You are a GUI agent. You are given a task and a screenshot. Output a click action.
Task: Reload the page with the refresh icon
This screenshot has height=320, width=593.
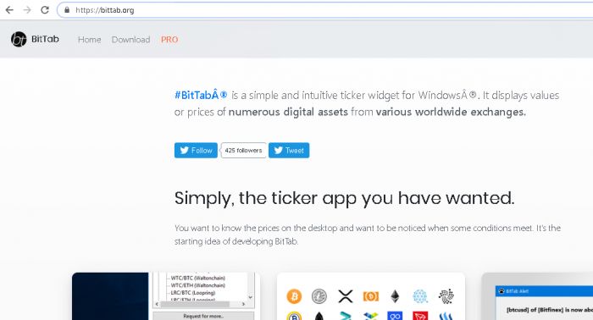point(45,10)
